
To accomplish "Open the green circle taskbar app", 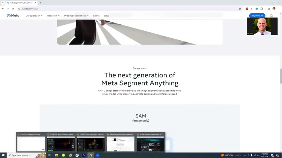I will point(63,155).
